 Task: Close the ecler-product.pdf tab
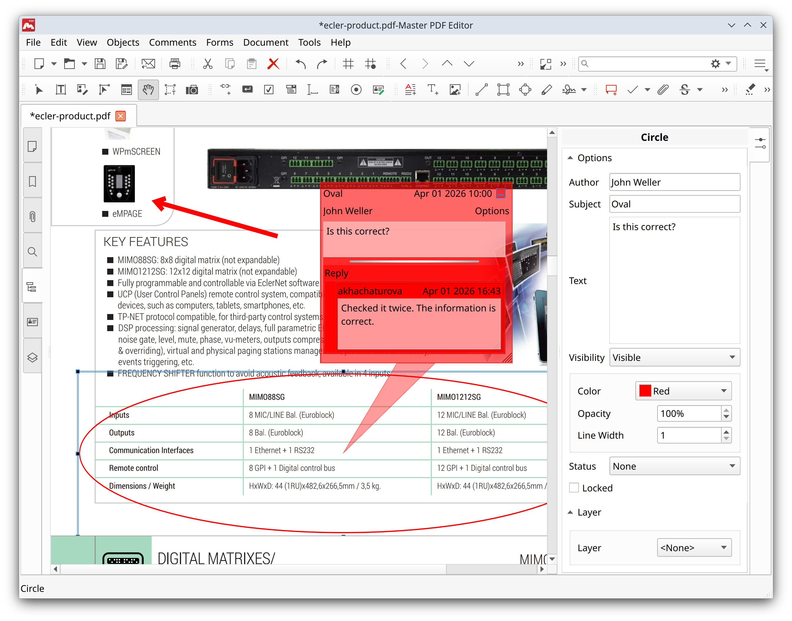coord(121,116)
